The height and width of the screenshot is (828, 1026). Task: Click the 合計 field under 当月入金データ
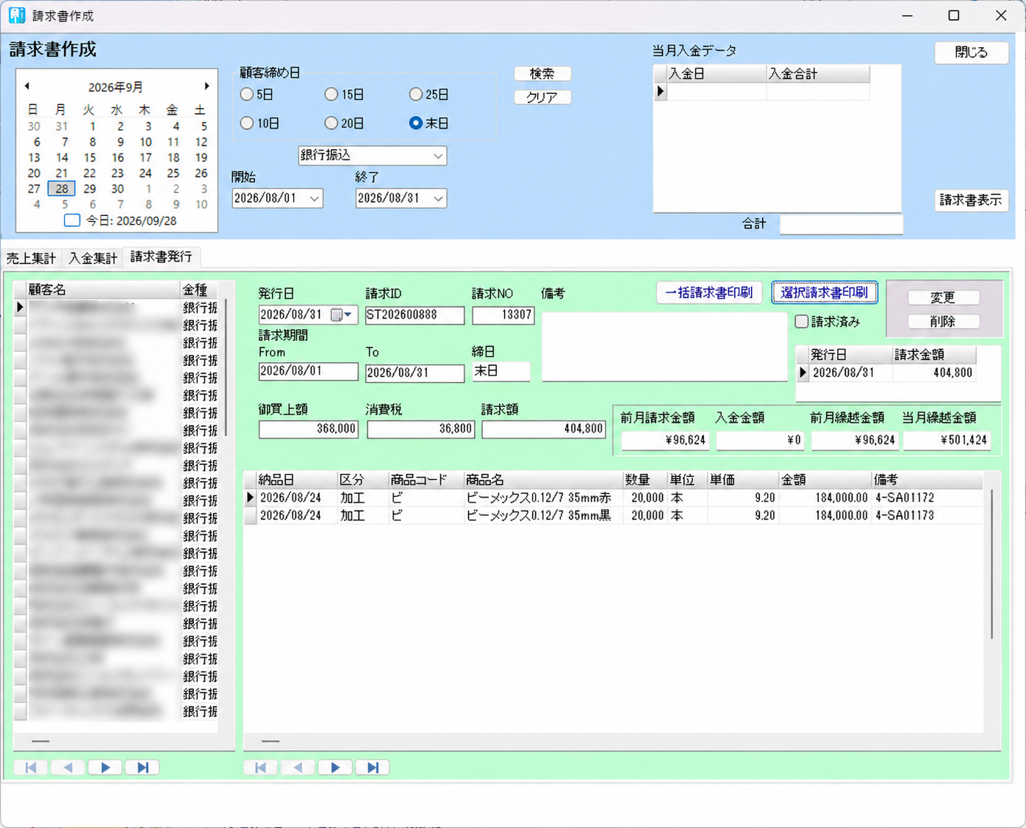click(842, 224)
